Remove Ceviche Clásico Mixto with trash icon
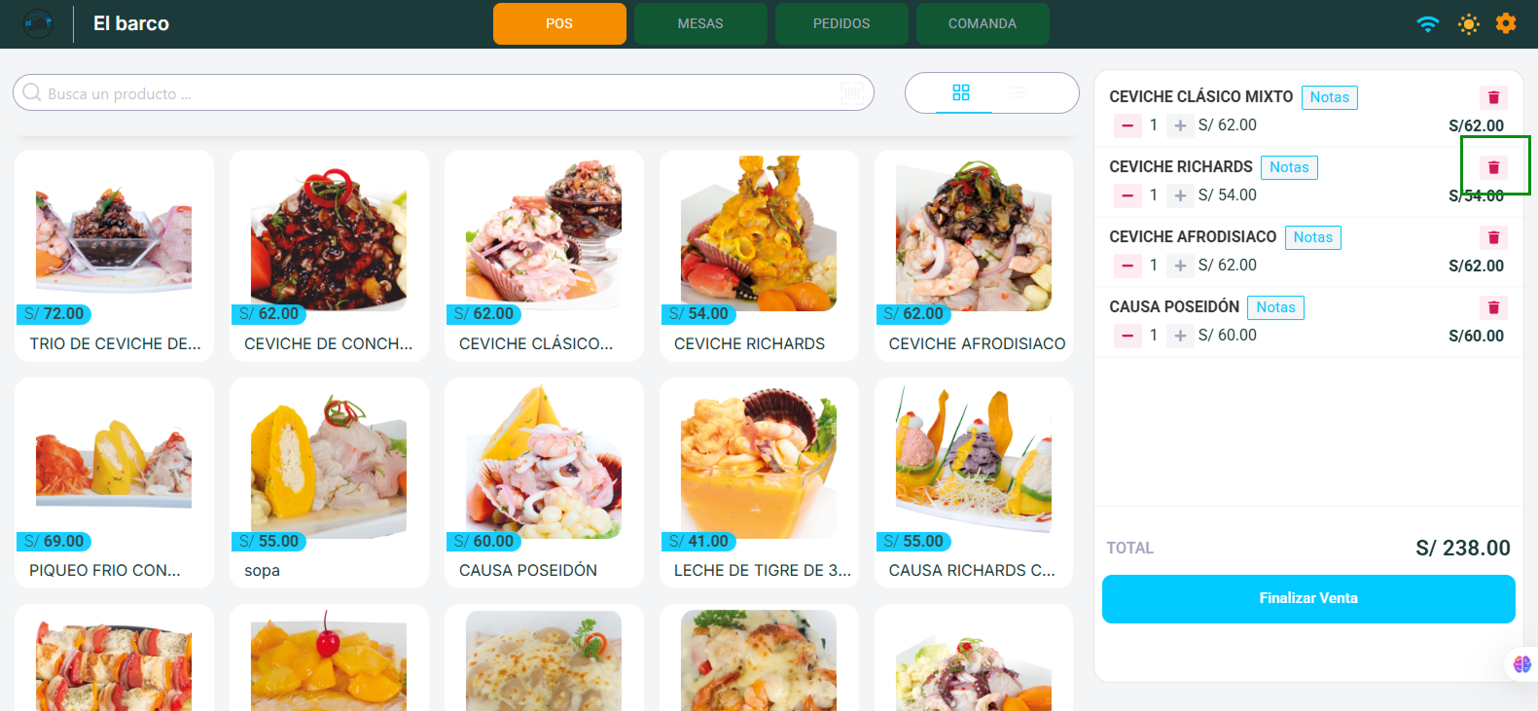The height and width of the screenshot is (711, 1538). (1493, 97)
